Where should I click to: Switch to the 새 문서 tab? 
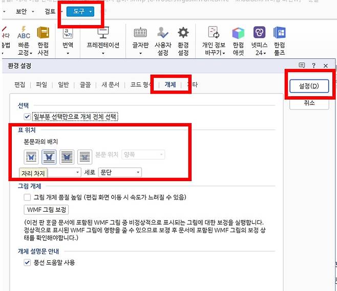[110, 84]
